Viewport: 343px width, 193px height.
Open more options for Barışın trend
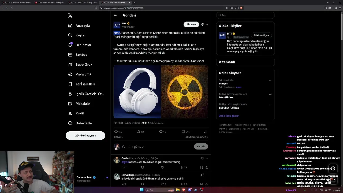click(x=270, y=81)
